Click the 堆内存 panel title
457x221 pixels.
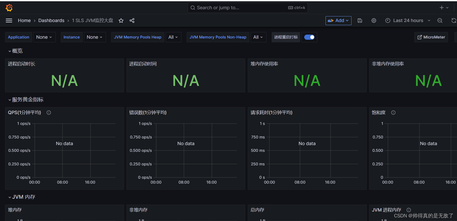15,210
